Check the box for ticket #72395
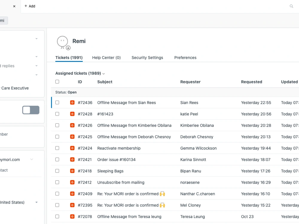Viewport: 299px width, 224px height. pyautogui.click(x=57, y=205)
